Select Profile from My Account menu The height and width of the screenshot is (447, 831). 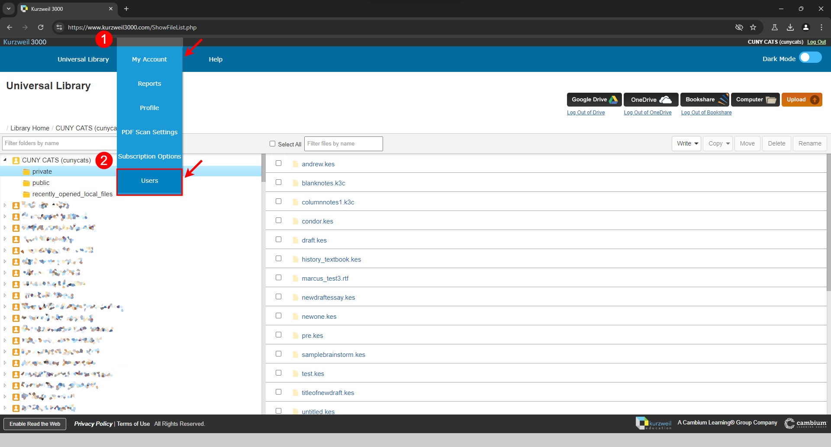[149, 108]
